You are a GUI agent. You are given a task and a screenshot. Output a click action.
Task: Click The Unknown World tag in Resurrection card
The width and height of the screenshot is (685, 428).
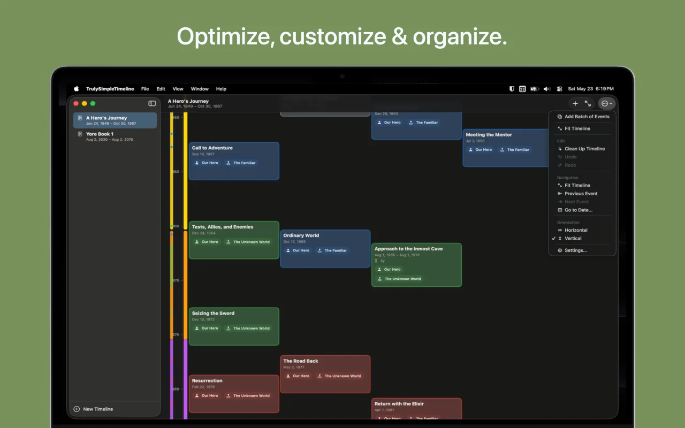248,395
